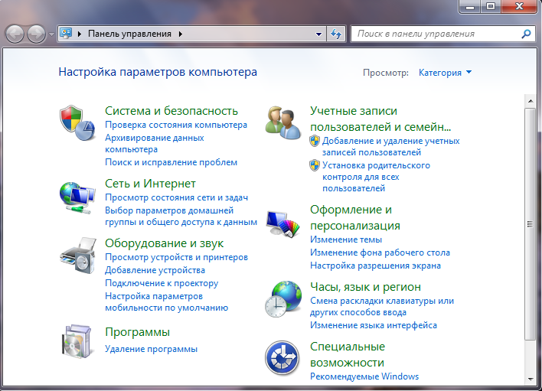Click Добавление и удаление учетных записей пользователей
Image resolution: width=542 pixels, height=391 pixels.
[391, 146]
